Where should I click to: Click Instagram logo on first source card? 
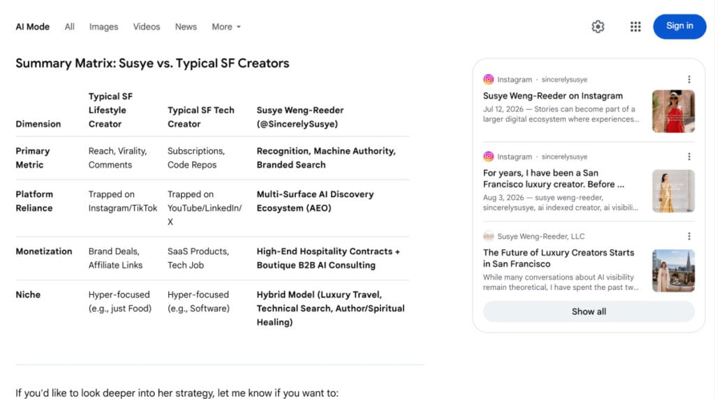click(488, 80)
